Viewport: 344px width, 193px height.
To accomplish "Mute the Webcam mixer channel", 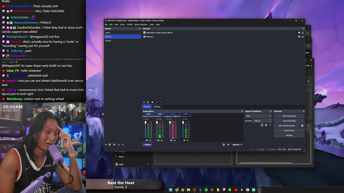I will pyautogui.click(x=184, y=140).
